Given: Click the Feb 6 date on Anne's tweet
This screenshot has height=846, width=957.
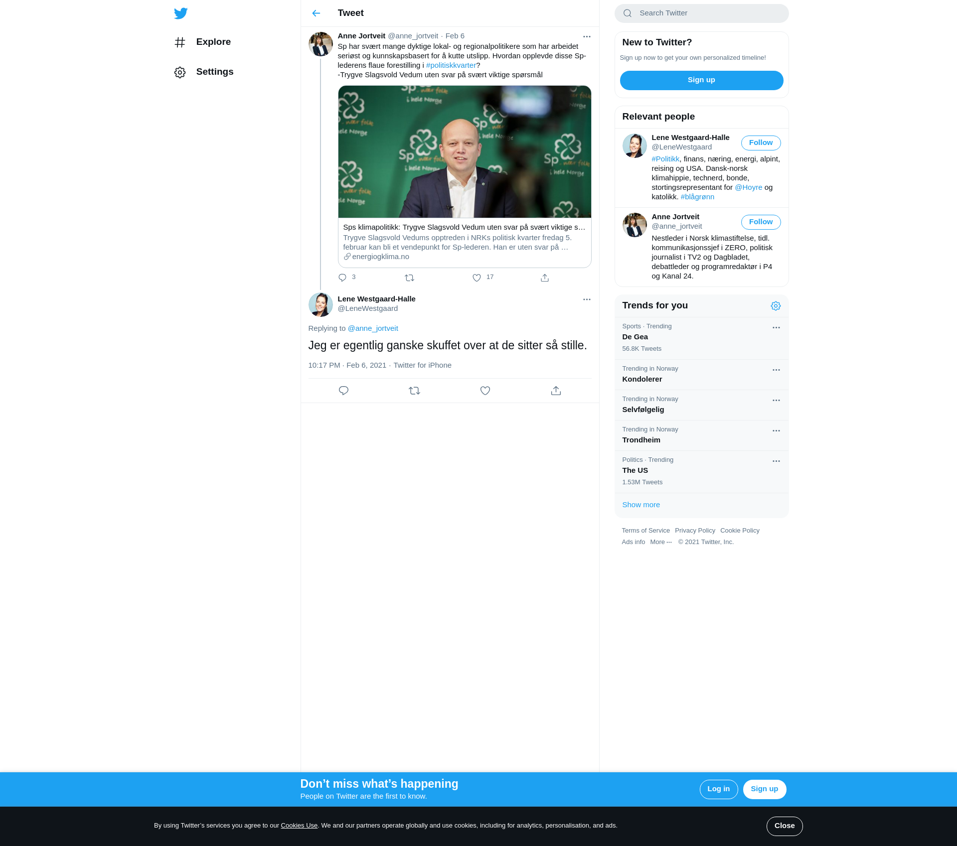Looking at the screenshot, I should click(455, 36).
